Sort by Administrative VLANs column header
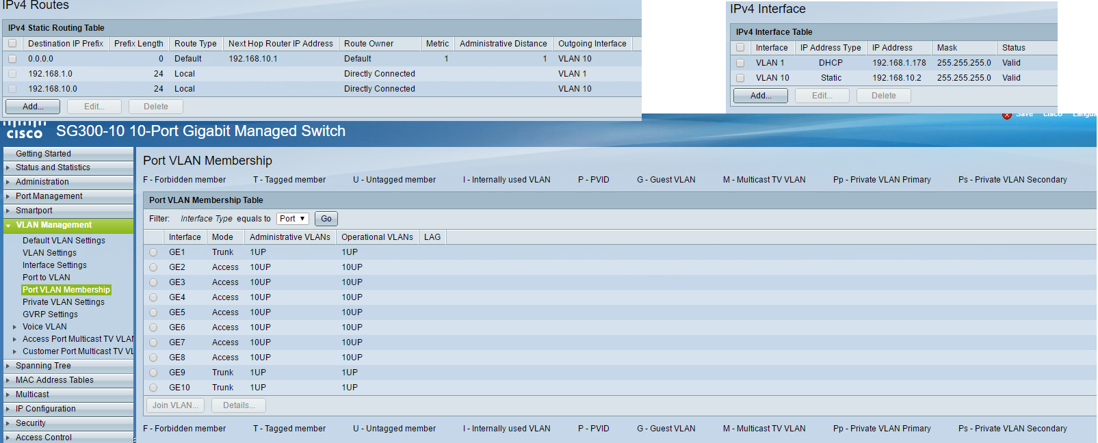 click(x=290, y=237)
